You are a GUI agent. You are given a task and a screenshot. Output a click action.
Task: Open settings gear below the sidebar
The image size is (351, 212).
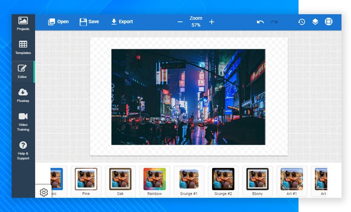pos(43,192)
